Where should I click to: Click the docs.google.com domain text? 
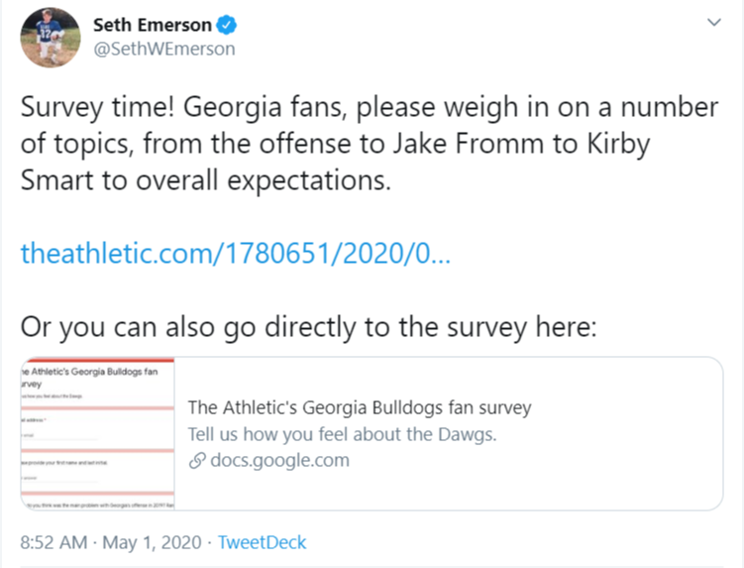(279, 461)
